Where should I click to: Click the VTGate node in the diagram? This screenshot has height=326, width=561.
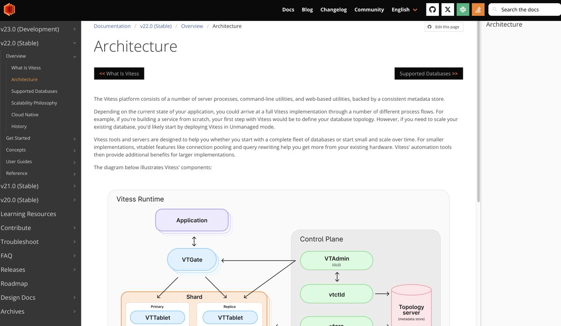[192, 259]
